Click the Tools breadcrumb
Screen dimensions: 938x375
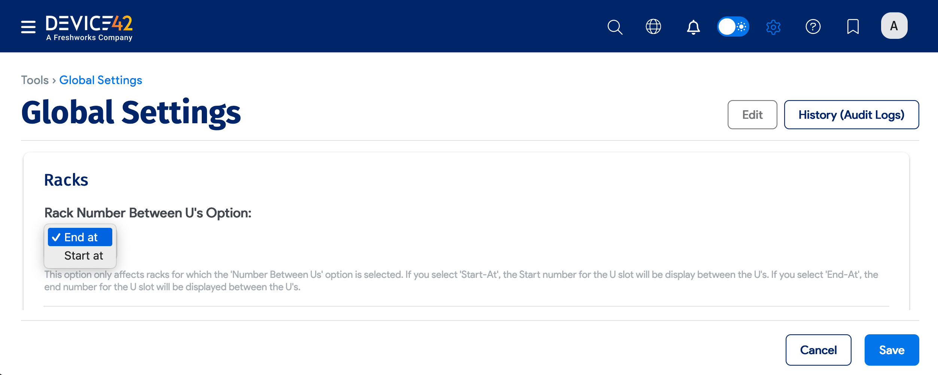[x=35, y=80]
